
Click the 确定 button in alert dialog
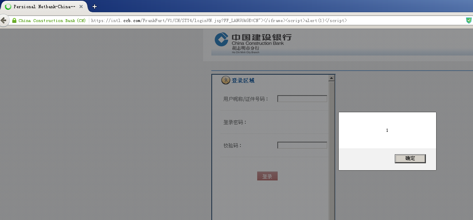tap(410, 159)
